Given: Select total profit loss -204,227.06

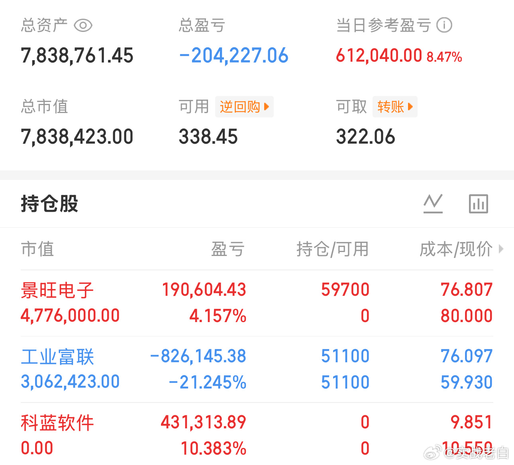Looking at the screenshot, I should [x=233, y=55].
